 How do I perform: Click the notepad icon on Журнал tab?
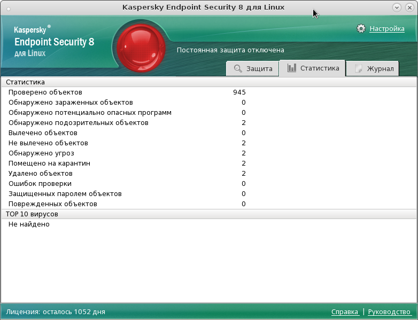pos(359,68)
